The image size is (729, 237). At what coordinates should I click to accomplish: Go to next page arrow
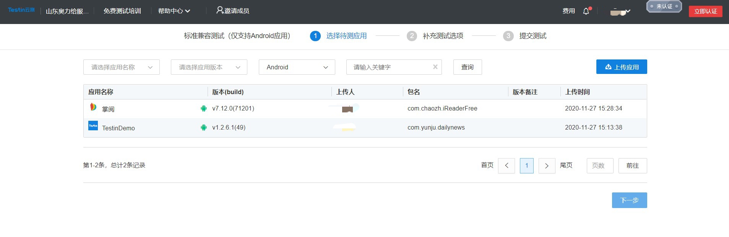click(x=547, y=166)
